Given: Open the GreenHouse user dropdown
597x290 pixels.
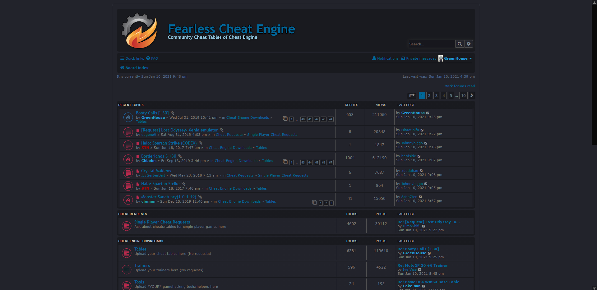Looking at the screenshot, I should click(458, 58).
